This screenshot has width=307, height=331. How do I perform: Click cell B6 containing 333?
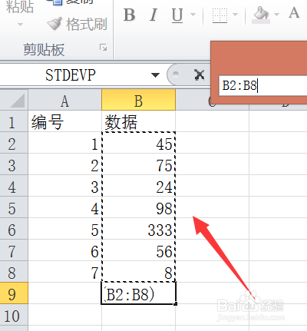(138, 229)
